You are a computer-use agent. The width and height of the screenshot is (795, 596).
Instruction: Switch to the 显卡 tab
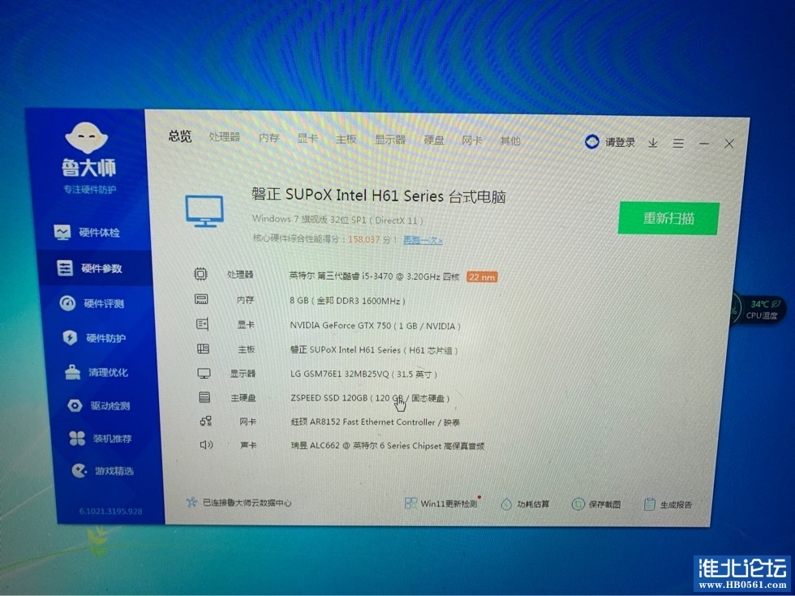coord(307,139)
